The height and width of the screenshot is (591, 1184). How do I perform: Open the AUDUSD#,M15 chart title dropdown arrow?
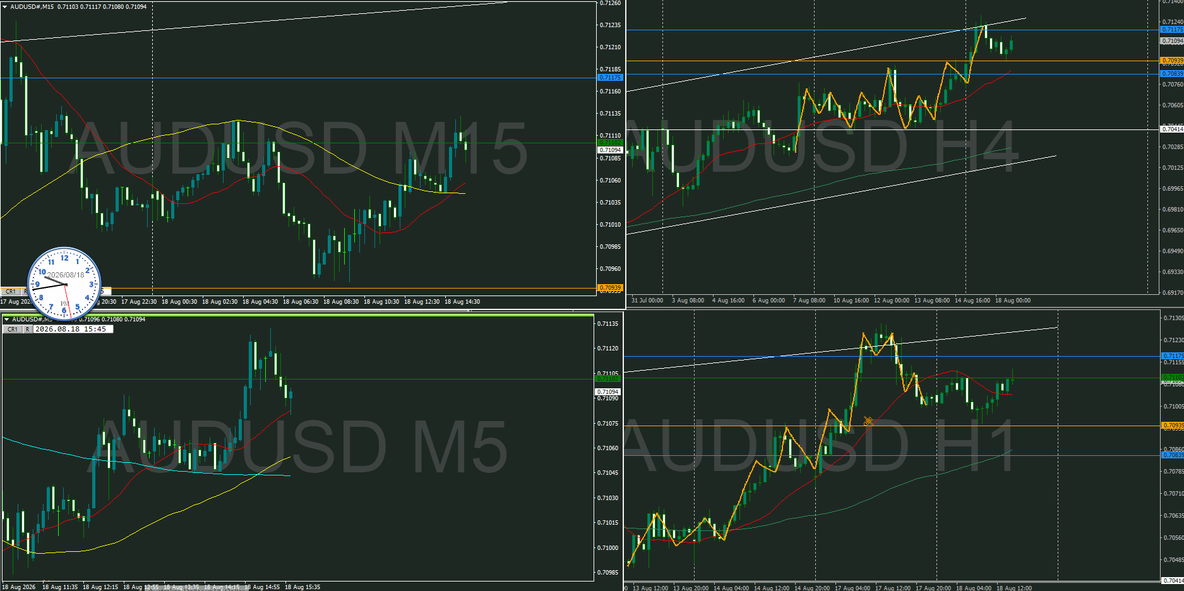pos(6,7)
